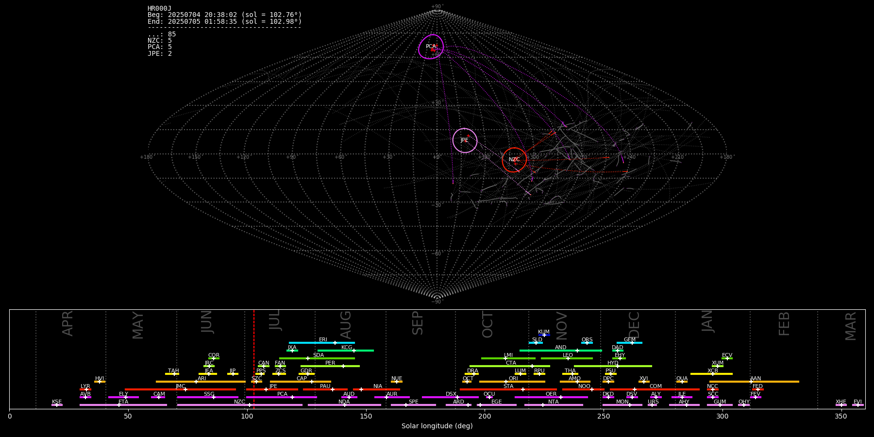Click the ETA shower bar in timeline

point(123,405)
